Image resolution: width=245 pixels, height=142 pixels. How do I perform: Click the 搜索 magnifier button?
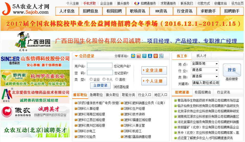tap(232, 70)
